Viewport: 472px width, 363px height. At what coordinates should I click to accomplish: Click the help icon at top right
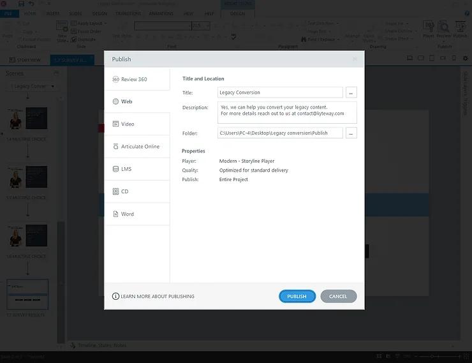coord(467,13)
